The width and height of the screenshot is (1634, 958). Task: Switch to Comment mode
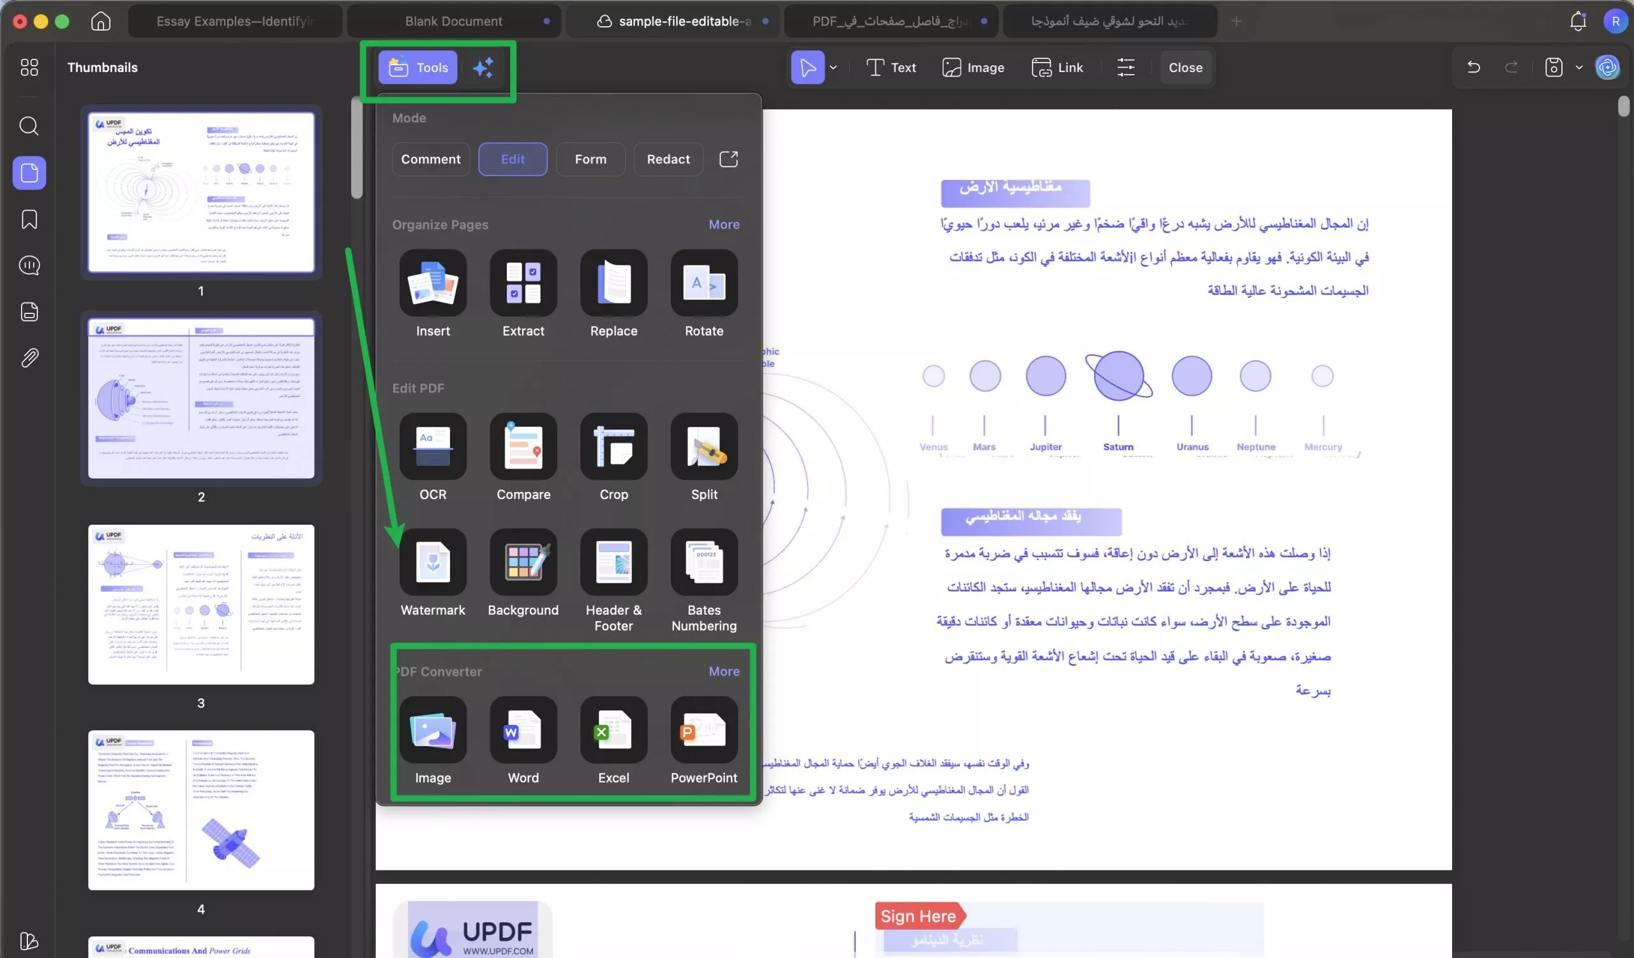point(431,159)
